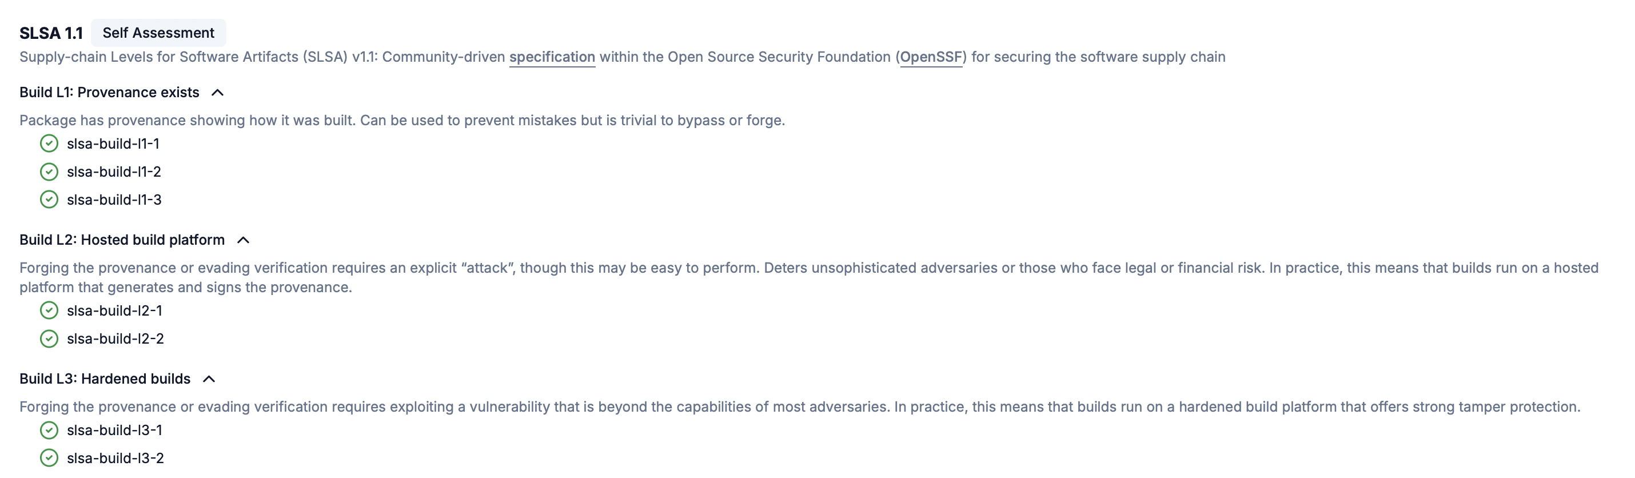This screenshot has height=478, width=1635.
Task: Select the slsa-build-l2-1 requirement label
Action: 114,310
